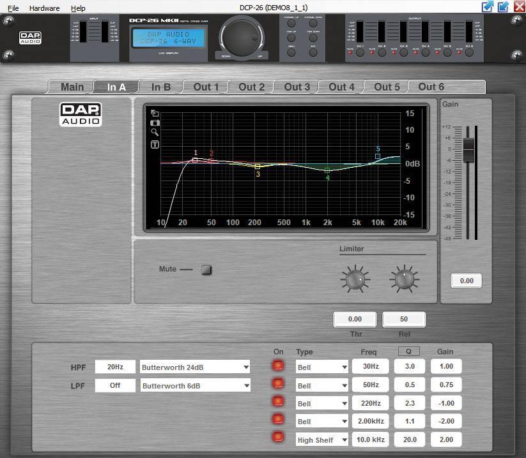
Task: Click the limiter threshold knob
Action: [x=355, y=279]
